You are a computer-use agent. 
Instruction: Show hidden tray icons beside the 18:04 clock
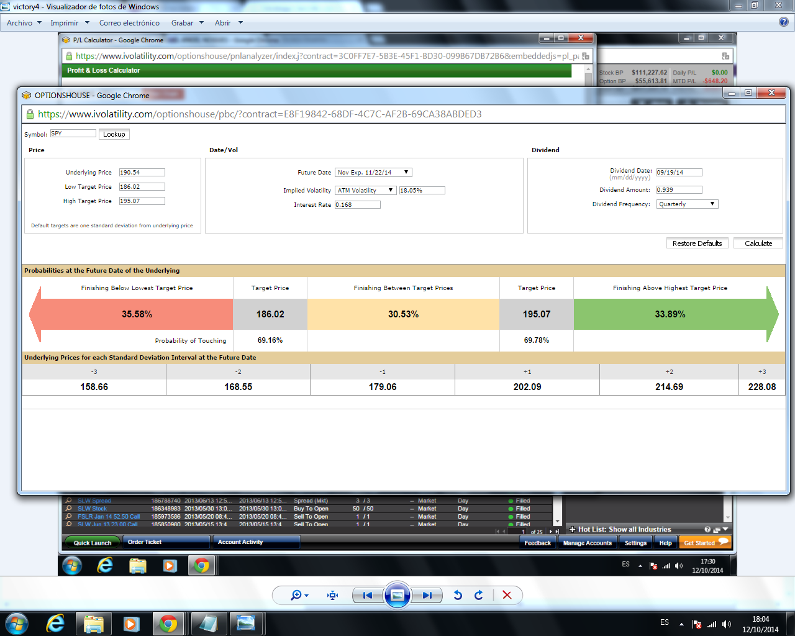(x=681, y=624)
